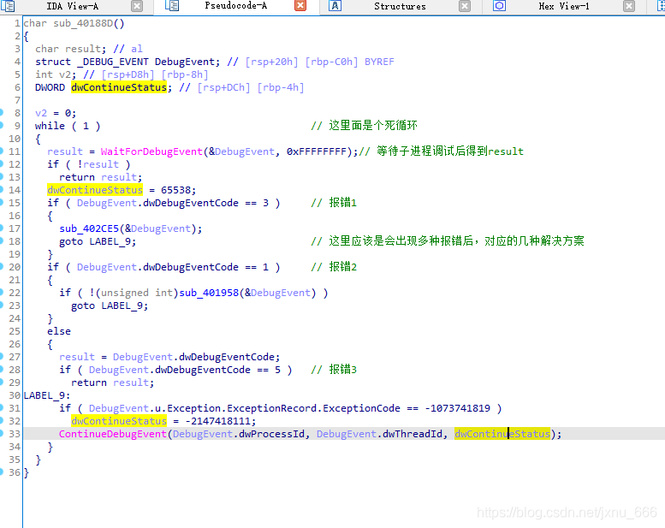The height and width of the screenshot is (528, 665).
Task: Click the constant -1073741819
Action: tap(458, 408)
